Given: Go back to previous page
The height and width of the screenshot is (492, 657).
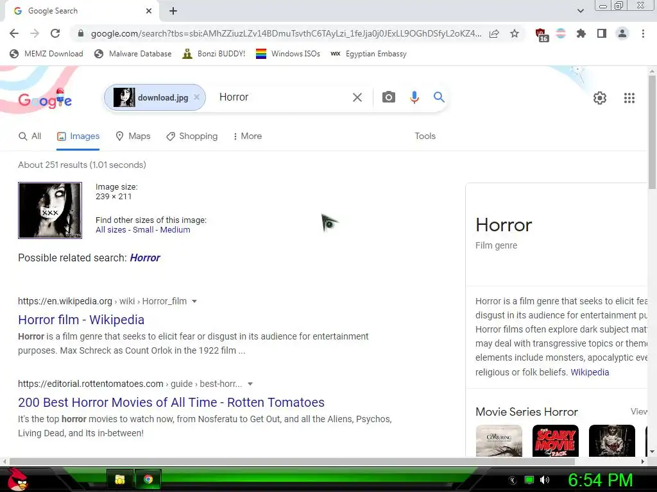Looking at the screenshot, I should coord(14,33).
